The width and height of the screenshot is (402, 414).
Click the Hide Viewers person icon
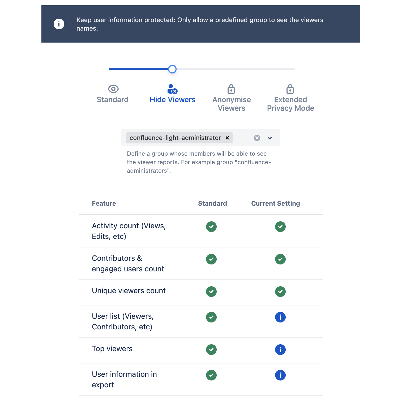172,89
